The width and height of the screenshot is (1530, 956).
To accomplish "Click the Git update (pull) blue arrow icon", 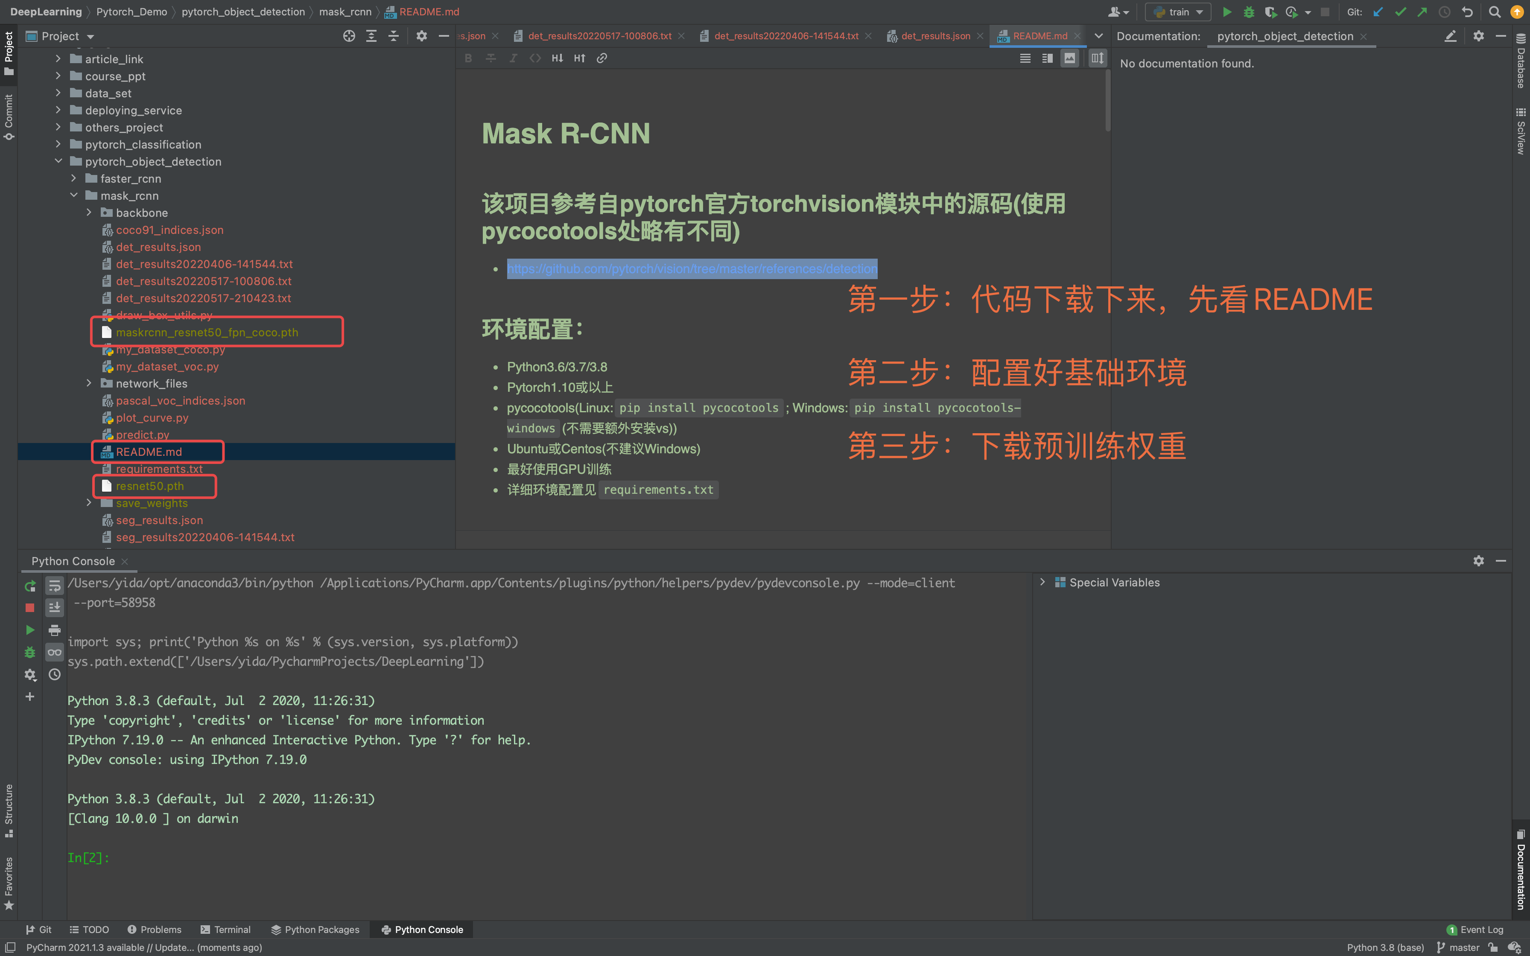I will point(1378,12).
